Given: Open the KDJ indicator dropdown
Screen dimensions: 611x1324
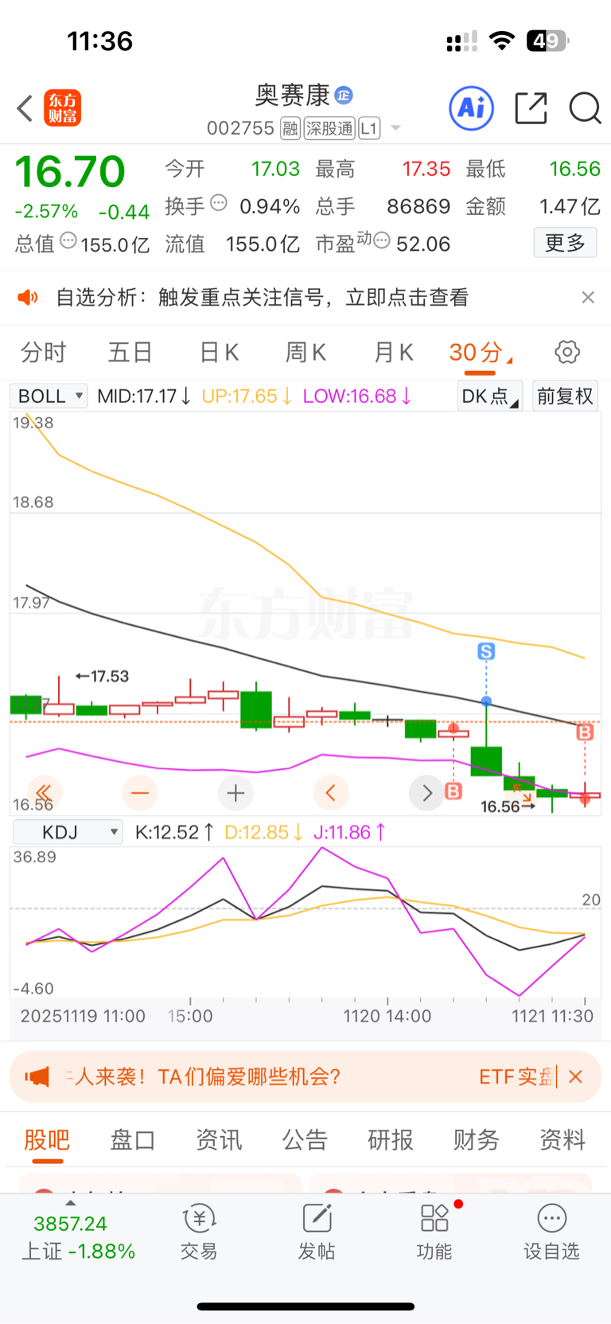Looking at the screenshot, I should point(68,832).
